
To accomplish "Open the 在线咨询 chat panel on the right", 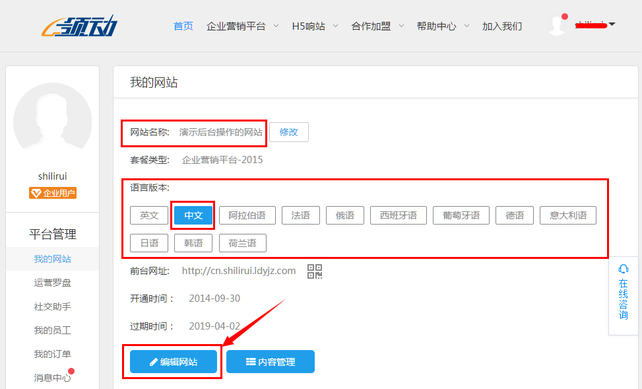I will click(x=623, y=296).
